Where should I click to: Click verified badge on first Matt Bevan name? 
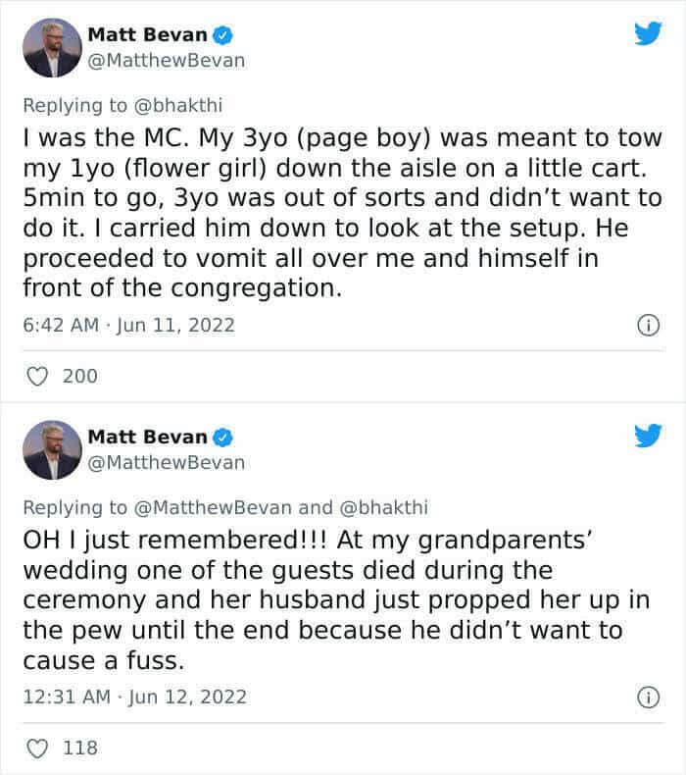(x=222, y=34)
